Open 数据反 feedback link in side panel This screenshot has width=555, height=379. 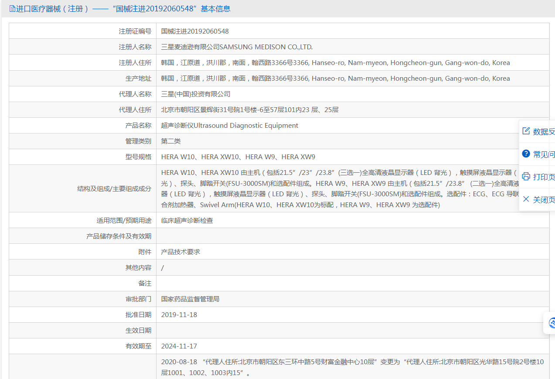[544, 131]
